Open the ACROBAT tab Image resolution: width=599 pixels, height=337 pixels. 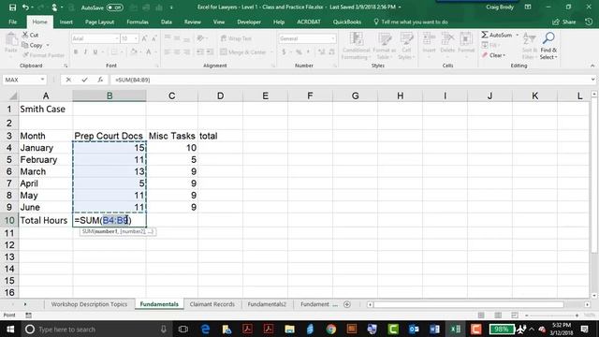click(x=309, y=22)
